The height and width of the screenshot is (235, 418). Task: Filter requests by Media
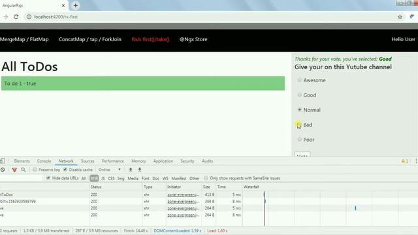133,178
